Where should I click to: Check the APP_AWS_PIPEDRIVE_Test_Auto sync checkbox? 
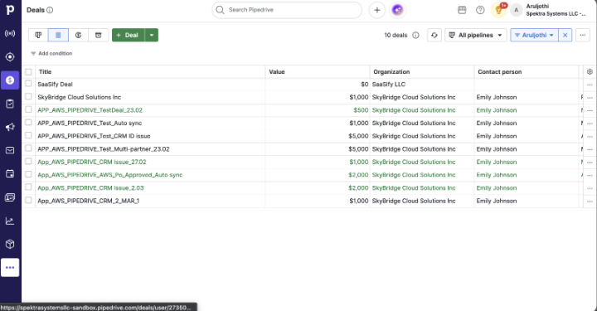click(28, 123)
